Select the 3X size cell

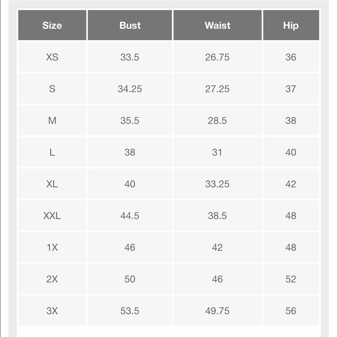[x=52, y=311]
